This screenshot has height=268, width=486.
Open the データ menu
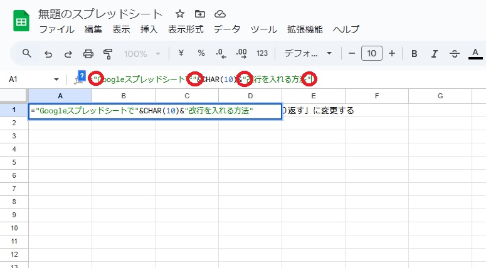coord(227,29)
